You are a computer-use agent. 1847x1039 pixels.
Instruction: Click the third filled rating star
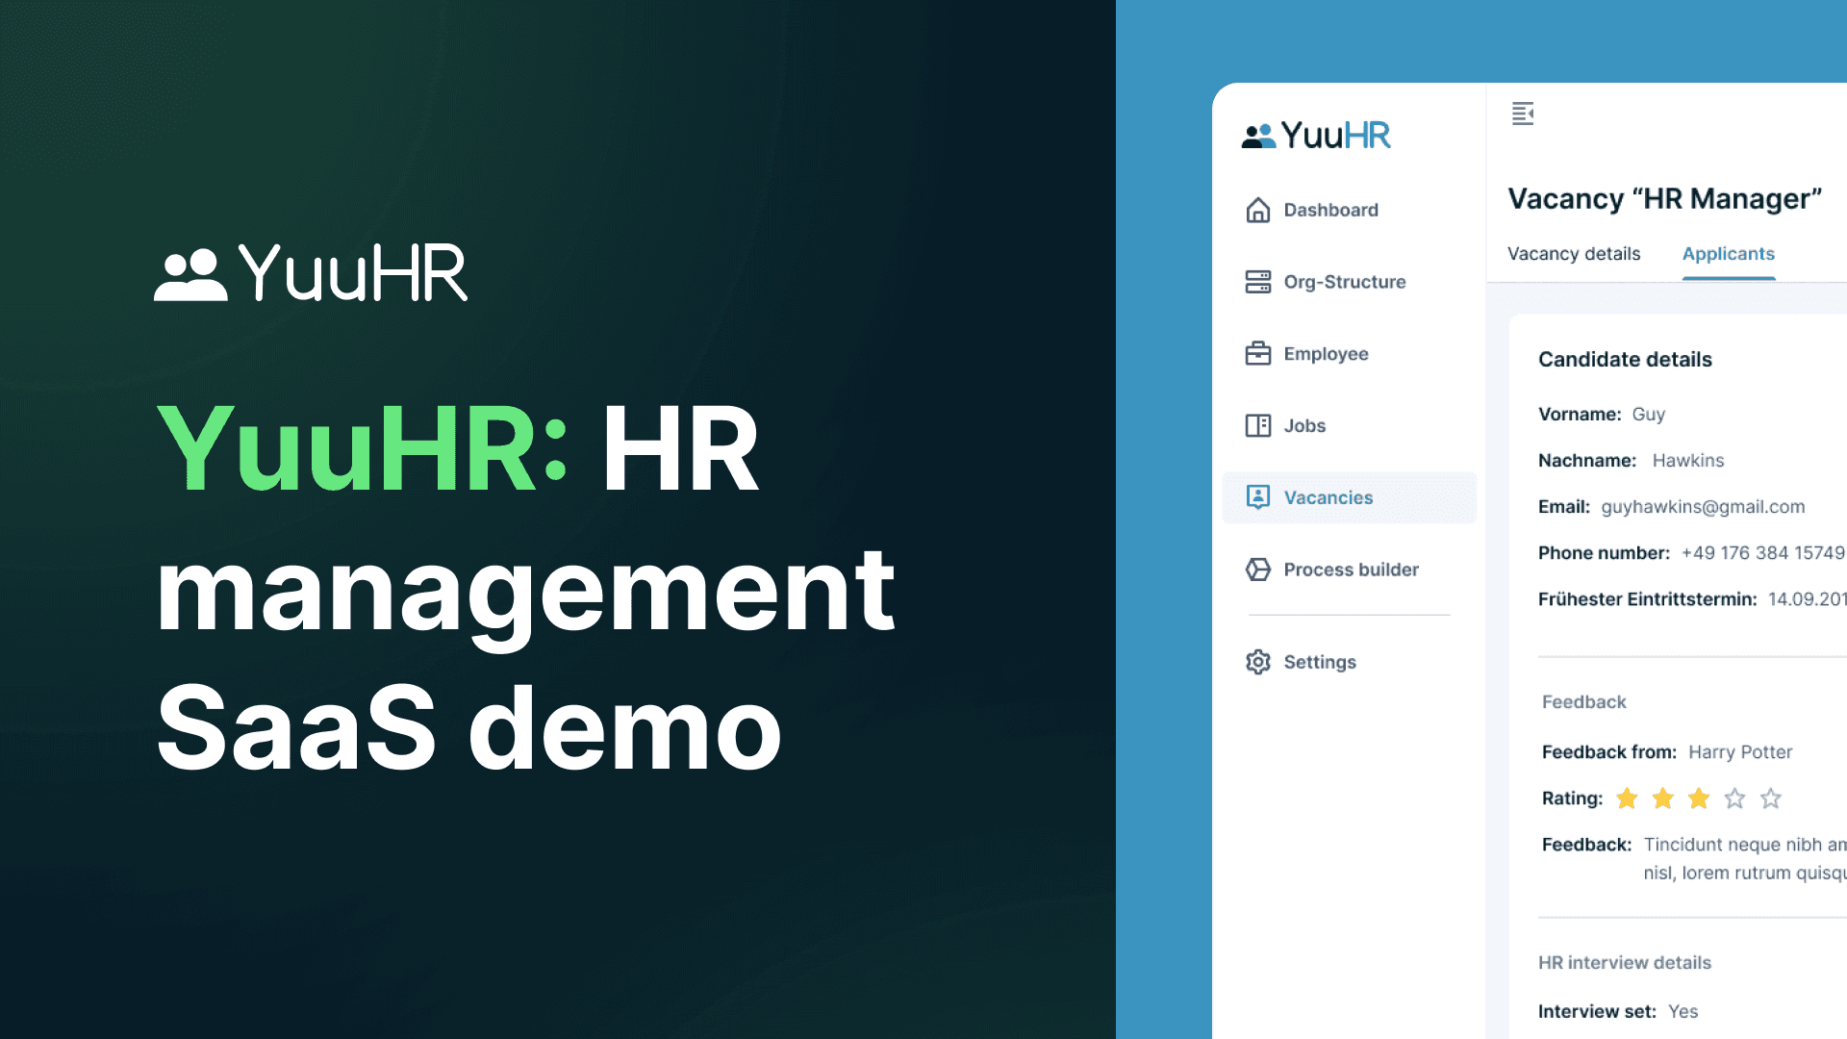pyautogui.click(x=1698, y=798)
